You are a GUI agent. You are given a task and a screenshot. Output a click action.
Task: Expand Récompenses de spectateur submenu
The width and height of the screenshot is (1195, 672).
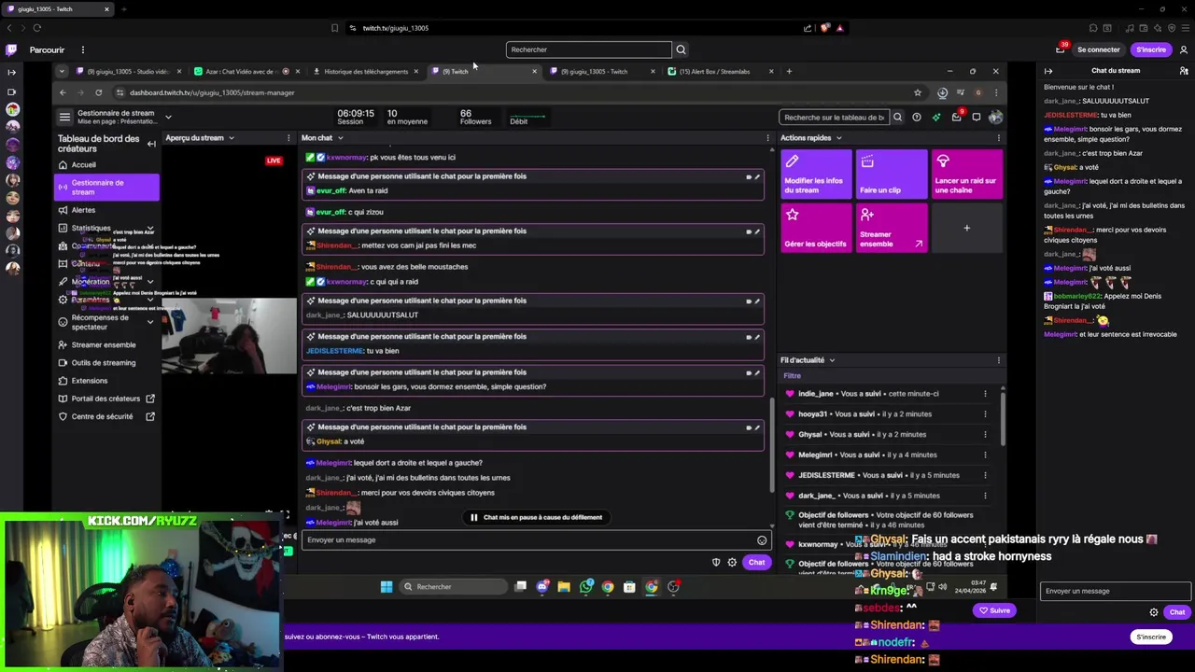pos(149,322)
